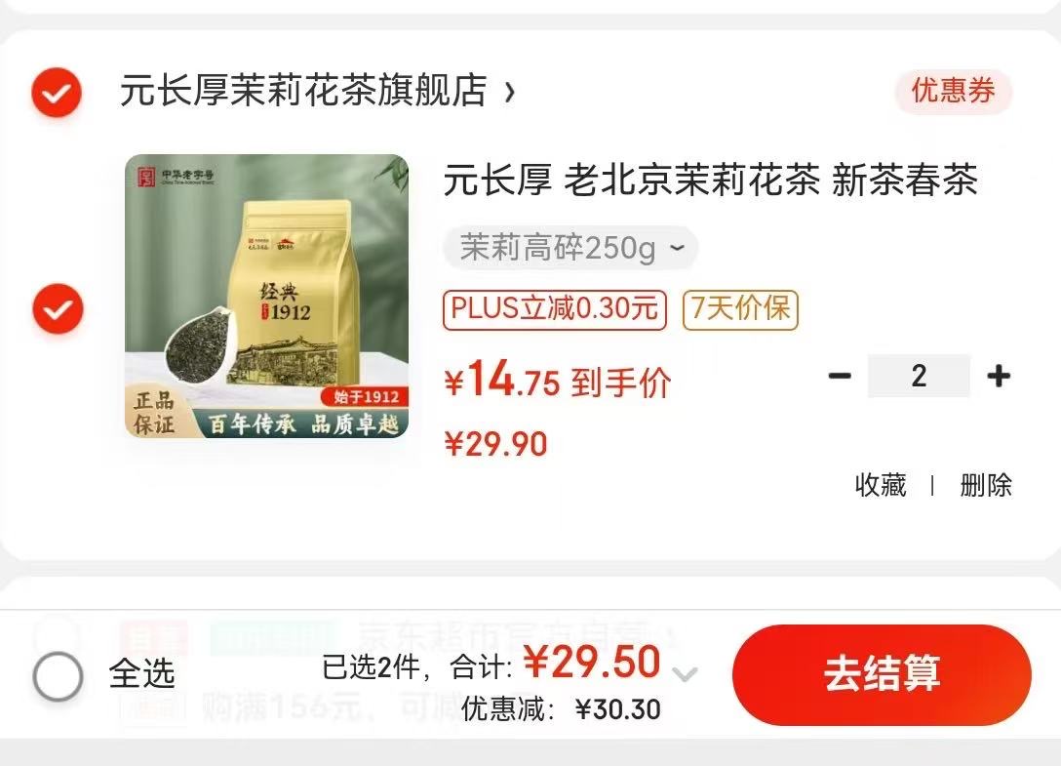
Task: Decrease quantity with the minus icon
Action: click(840, 376)
